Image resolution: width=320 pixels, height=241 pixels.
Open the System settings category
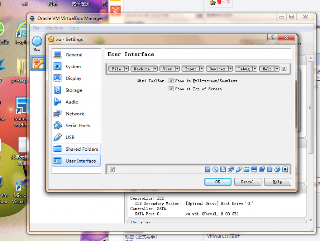point(76,66)
